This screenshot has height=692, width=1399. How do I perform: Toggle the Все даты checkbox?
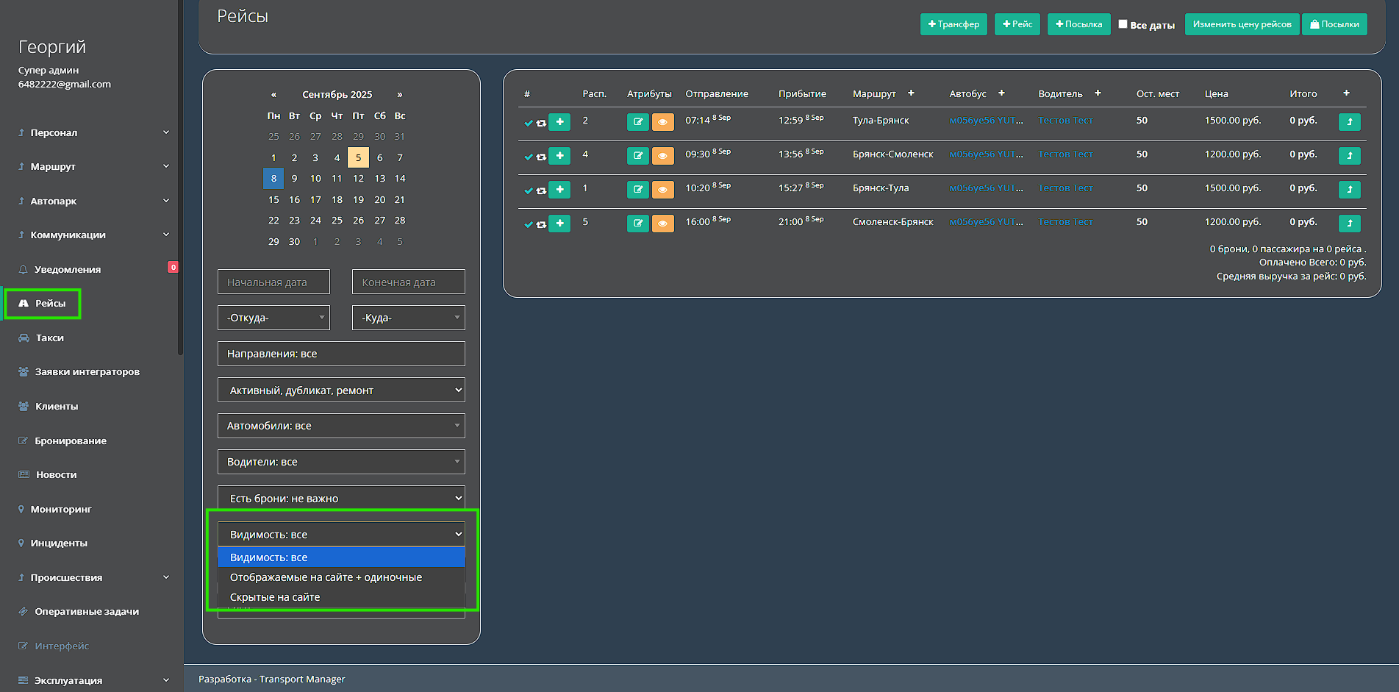(x=1123, y=24)
